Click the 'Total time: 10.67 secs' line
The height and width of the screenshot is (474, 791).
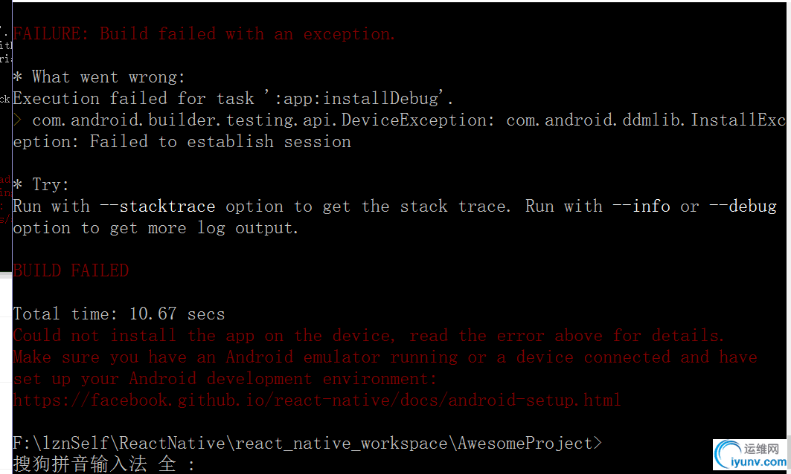[119, 314]
